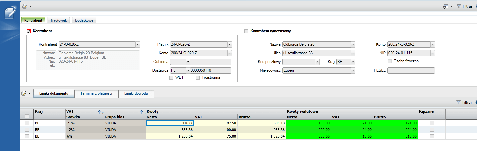
Task: Click the Filtruj button above the table
Action: pyautogui.click(x=464, y=102)
